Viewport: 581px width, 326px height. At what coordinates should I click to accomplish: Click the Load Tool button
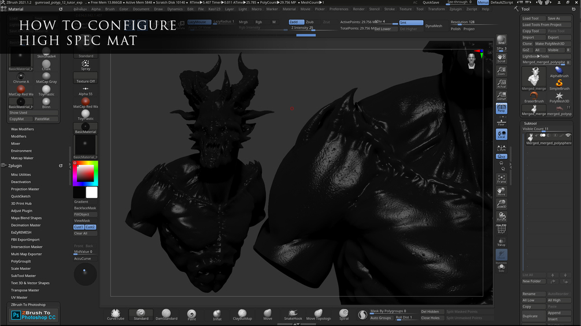pos(531,18)
